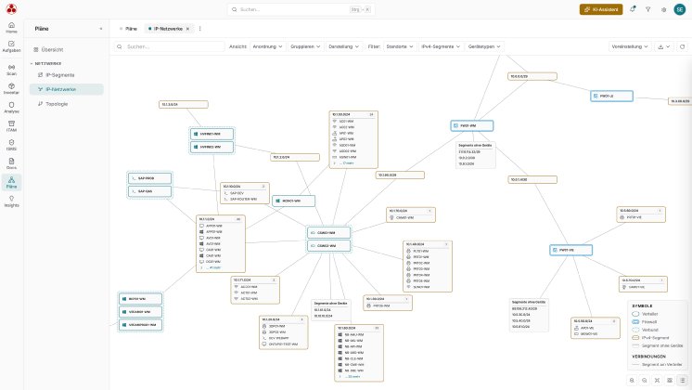Click the funnel filter icon in the header
Screen dimensions: 692x390
click(x=647, y=9)
